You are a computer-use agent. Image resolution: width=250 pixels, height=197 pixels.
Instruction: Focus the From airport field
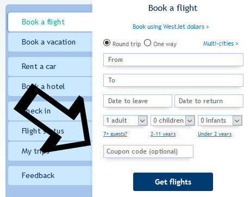click(x=173, y=60)
